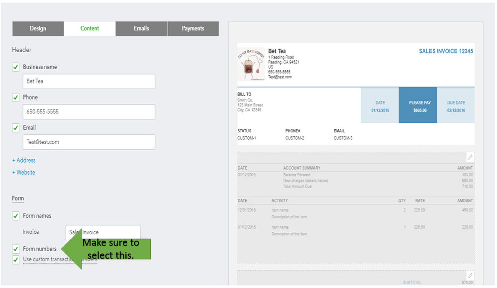497x288 pixels.
Task: Click the STATUS custom field label
Action: coord(244,131)
